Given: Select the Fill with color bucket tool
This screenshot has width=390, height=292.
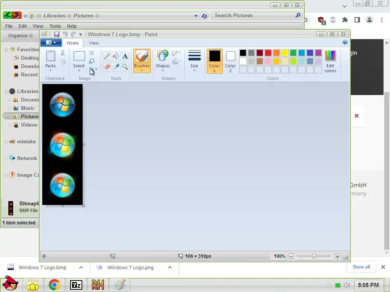Looking at the screenshot, I should [116, 56].
